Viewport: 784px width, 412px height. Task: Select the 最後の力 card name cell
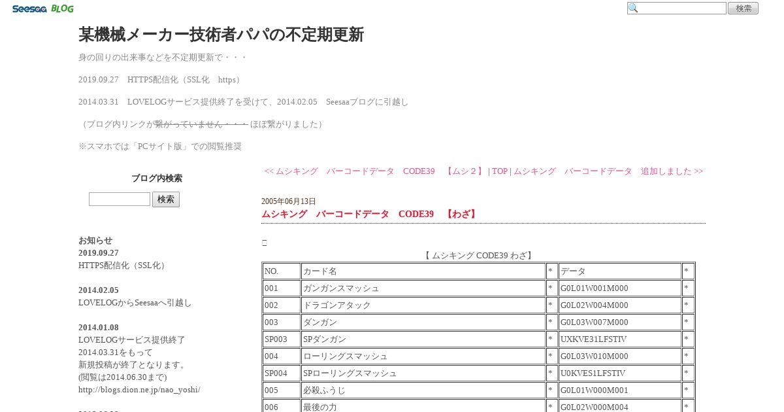tap(423, 406)
